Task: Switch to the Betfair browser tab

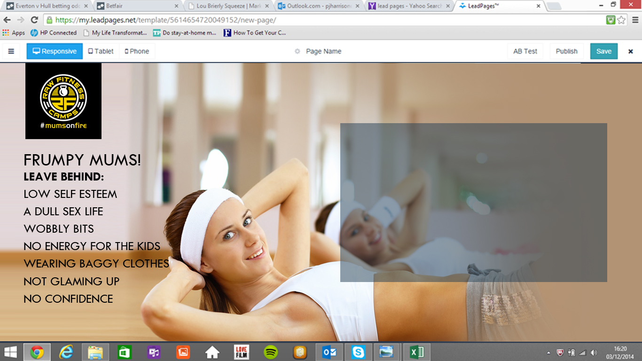Action: (x=136, y=6)
